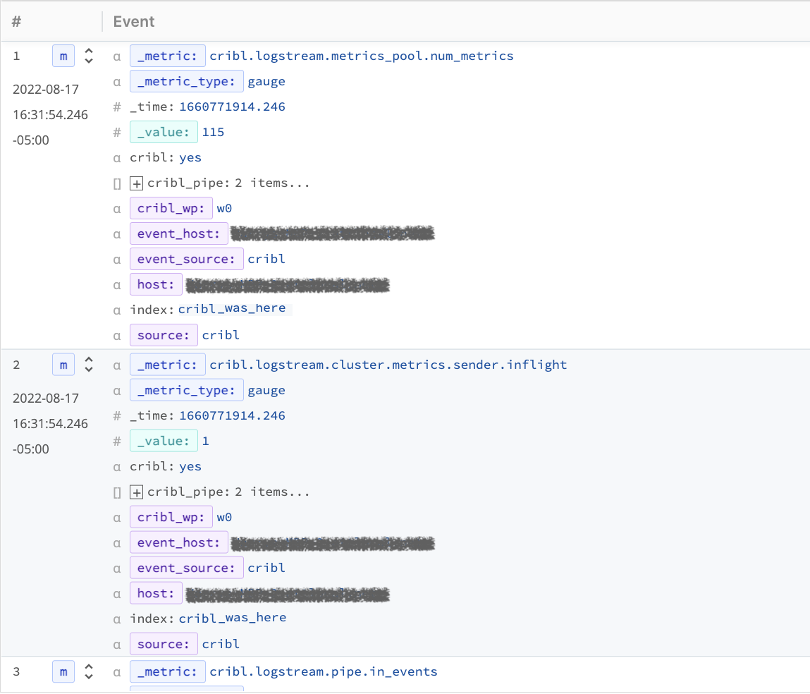Screen dimensions: 810x694
Task: Toggle expand/collapse chevrons for event 1
Action: click(x=89, y=56)
